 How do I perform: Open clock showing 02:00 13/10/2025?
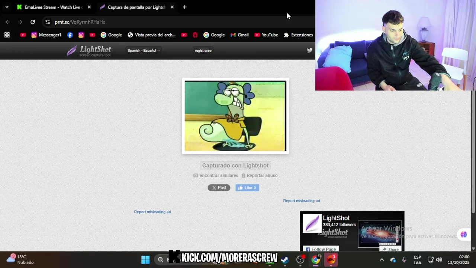click(459, 260)
